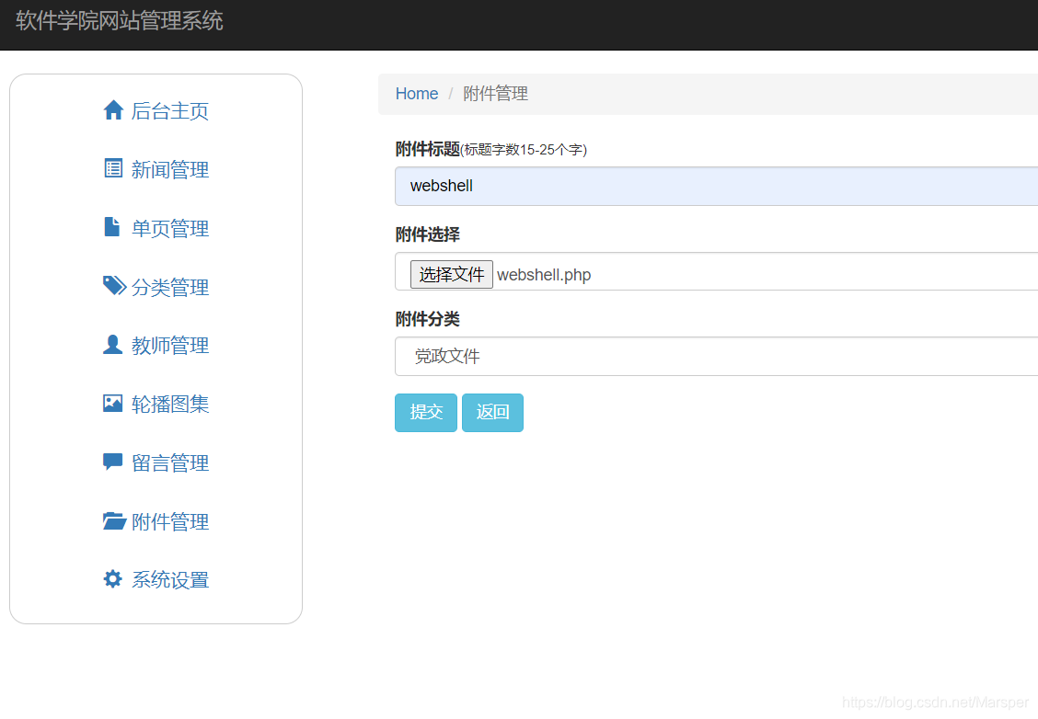Expand the 附件分类 dropdown showing 党政文件
This screenshot has height=719, width=1038.
pyautogui.click(x=716, y=356)
